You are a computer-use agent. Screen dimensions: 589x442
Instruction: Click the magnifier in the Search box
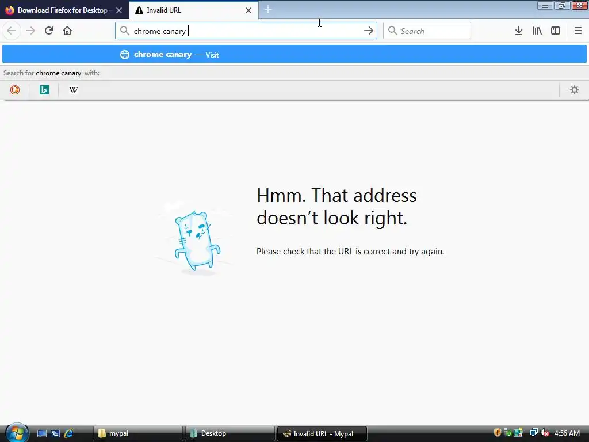pos(392,31)
